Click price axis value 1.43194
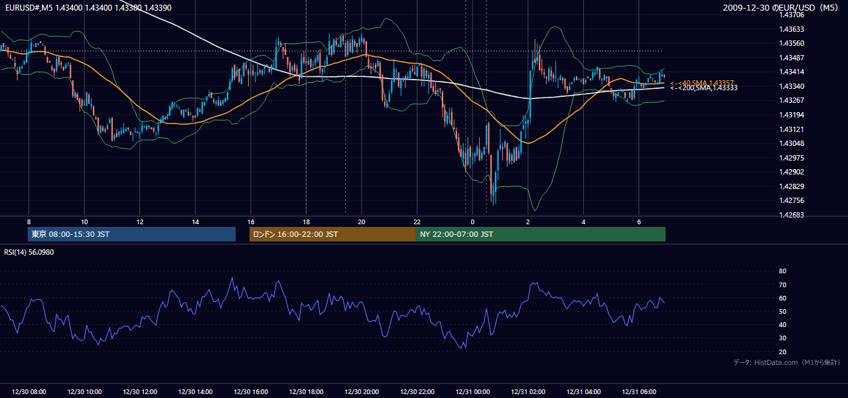 click(792, 115)
